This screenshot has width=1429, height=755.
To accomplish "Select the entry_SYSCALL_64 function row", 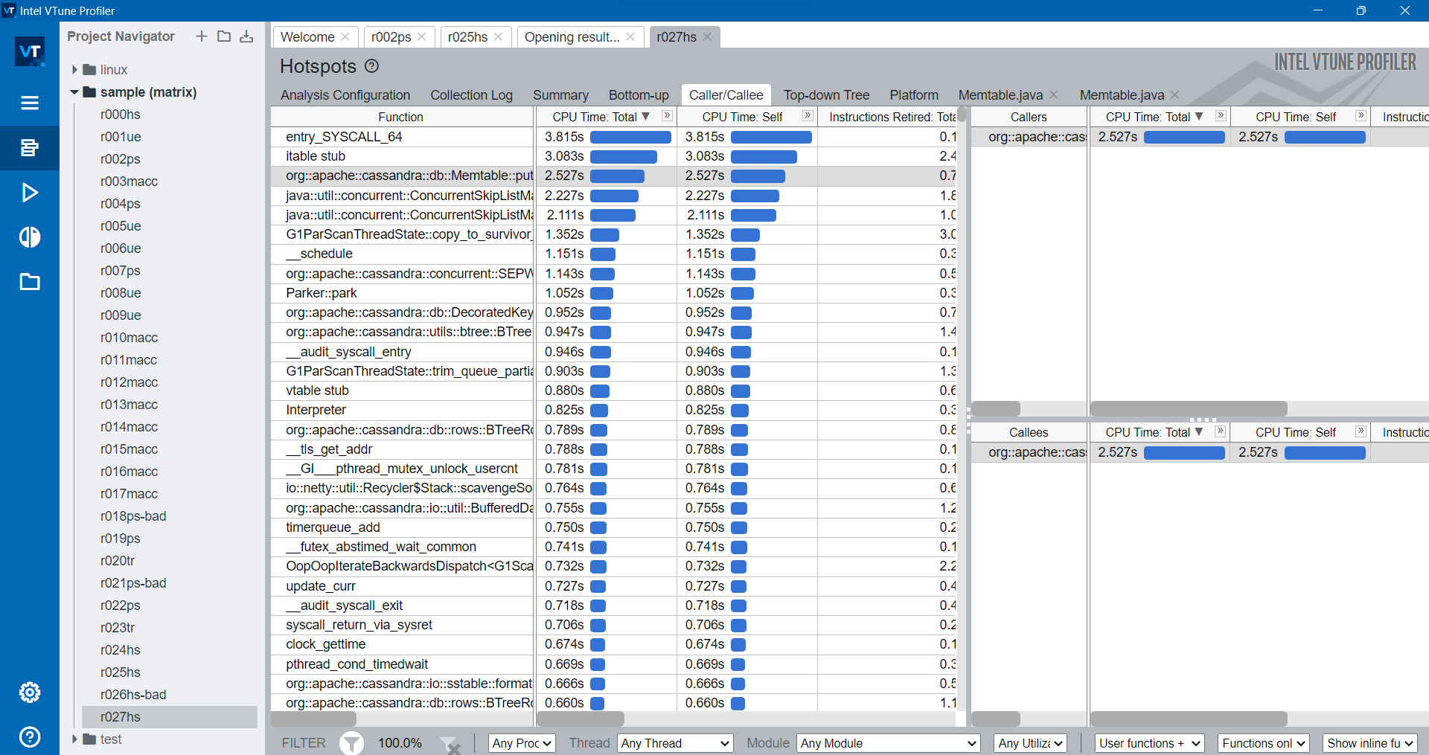I will pyautogui.click(x=614, y=137).
